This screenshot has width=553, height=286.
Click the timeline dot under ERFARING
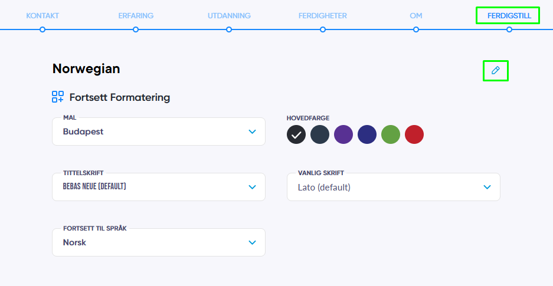coord(136,29)
